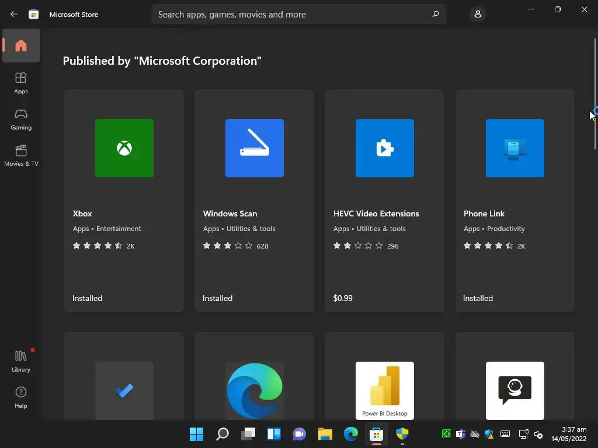Open the Phone Link app icon
This screenshot has height=448, width=598.
click(515, 148)
